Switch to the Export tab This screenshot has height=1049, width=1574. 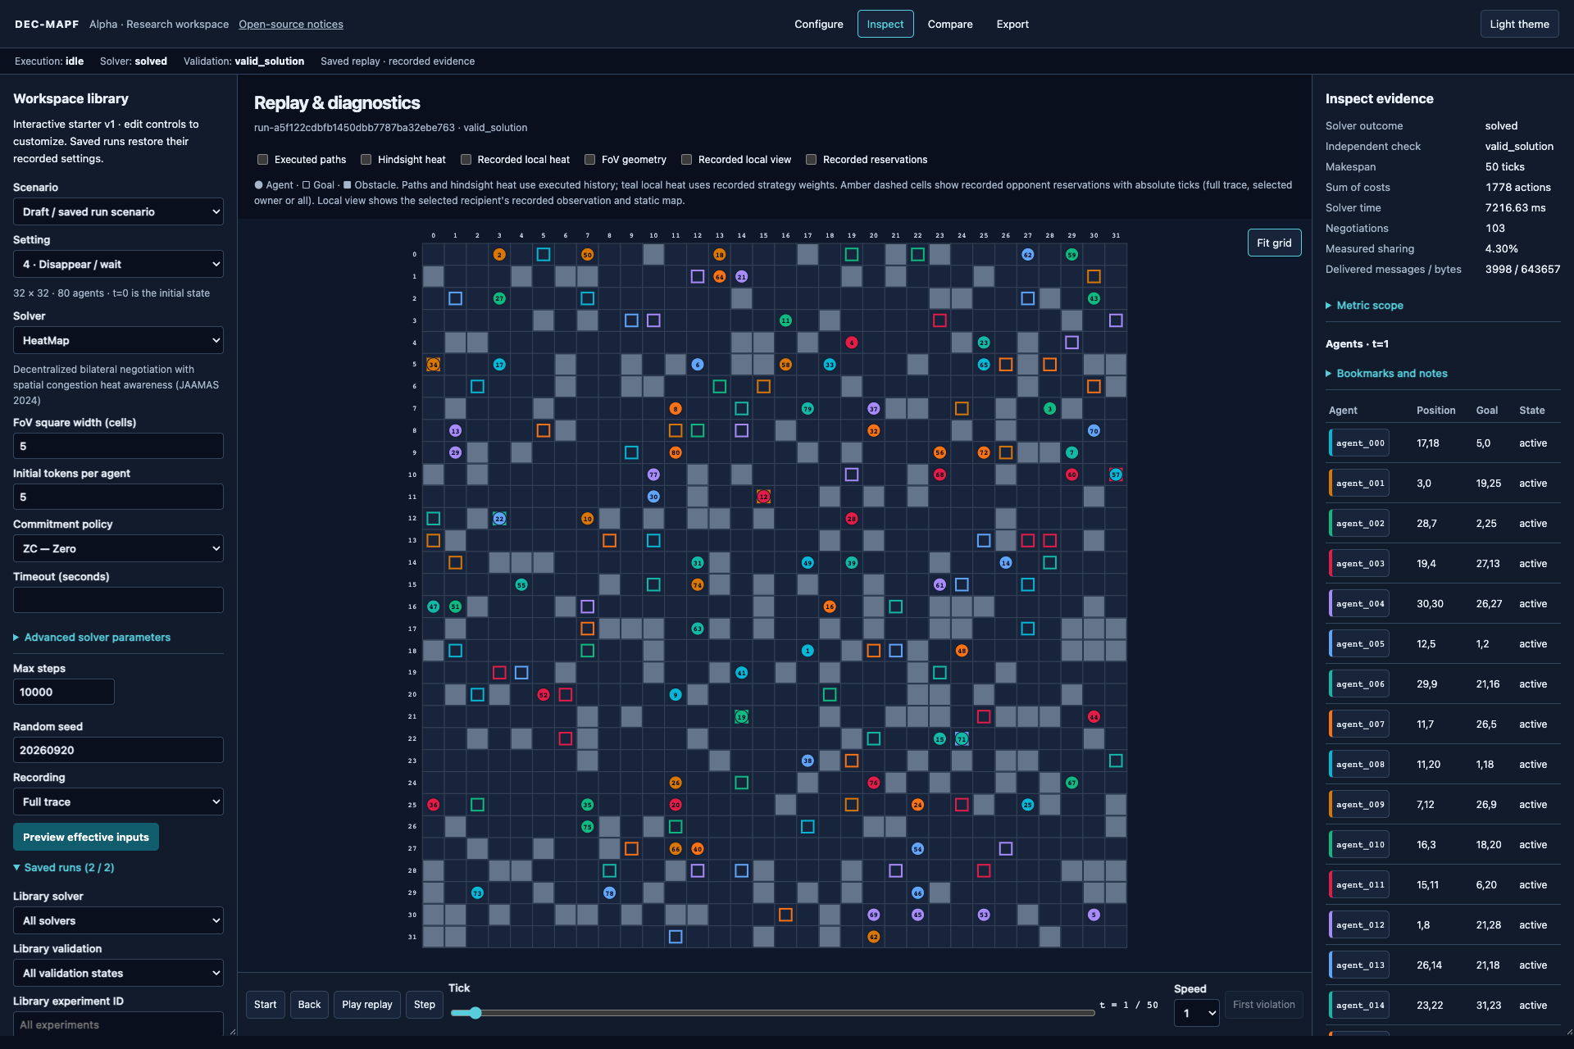pos(1012,24)
